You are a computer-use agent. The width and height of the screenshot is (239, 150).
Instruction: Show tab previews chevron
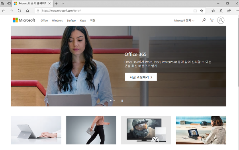63,4
